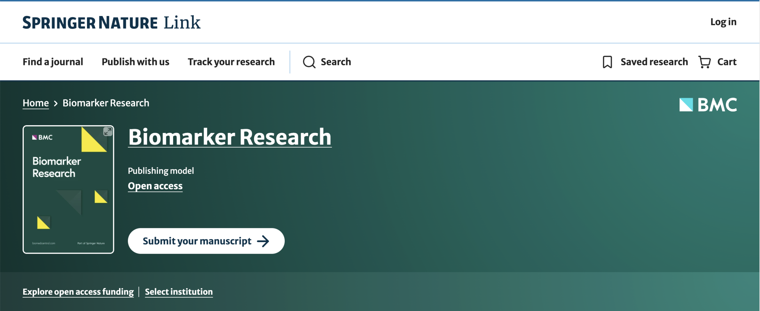760x311 pixels.
Task: Click the Springer Nature Link logo
Action: pyautogui.click(x=111, y=23)
